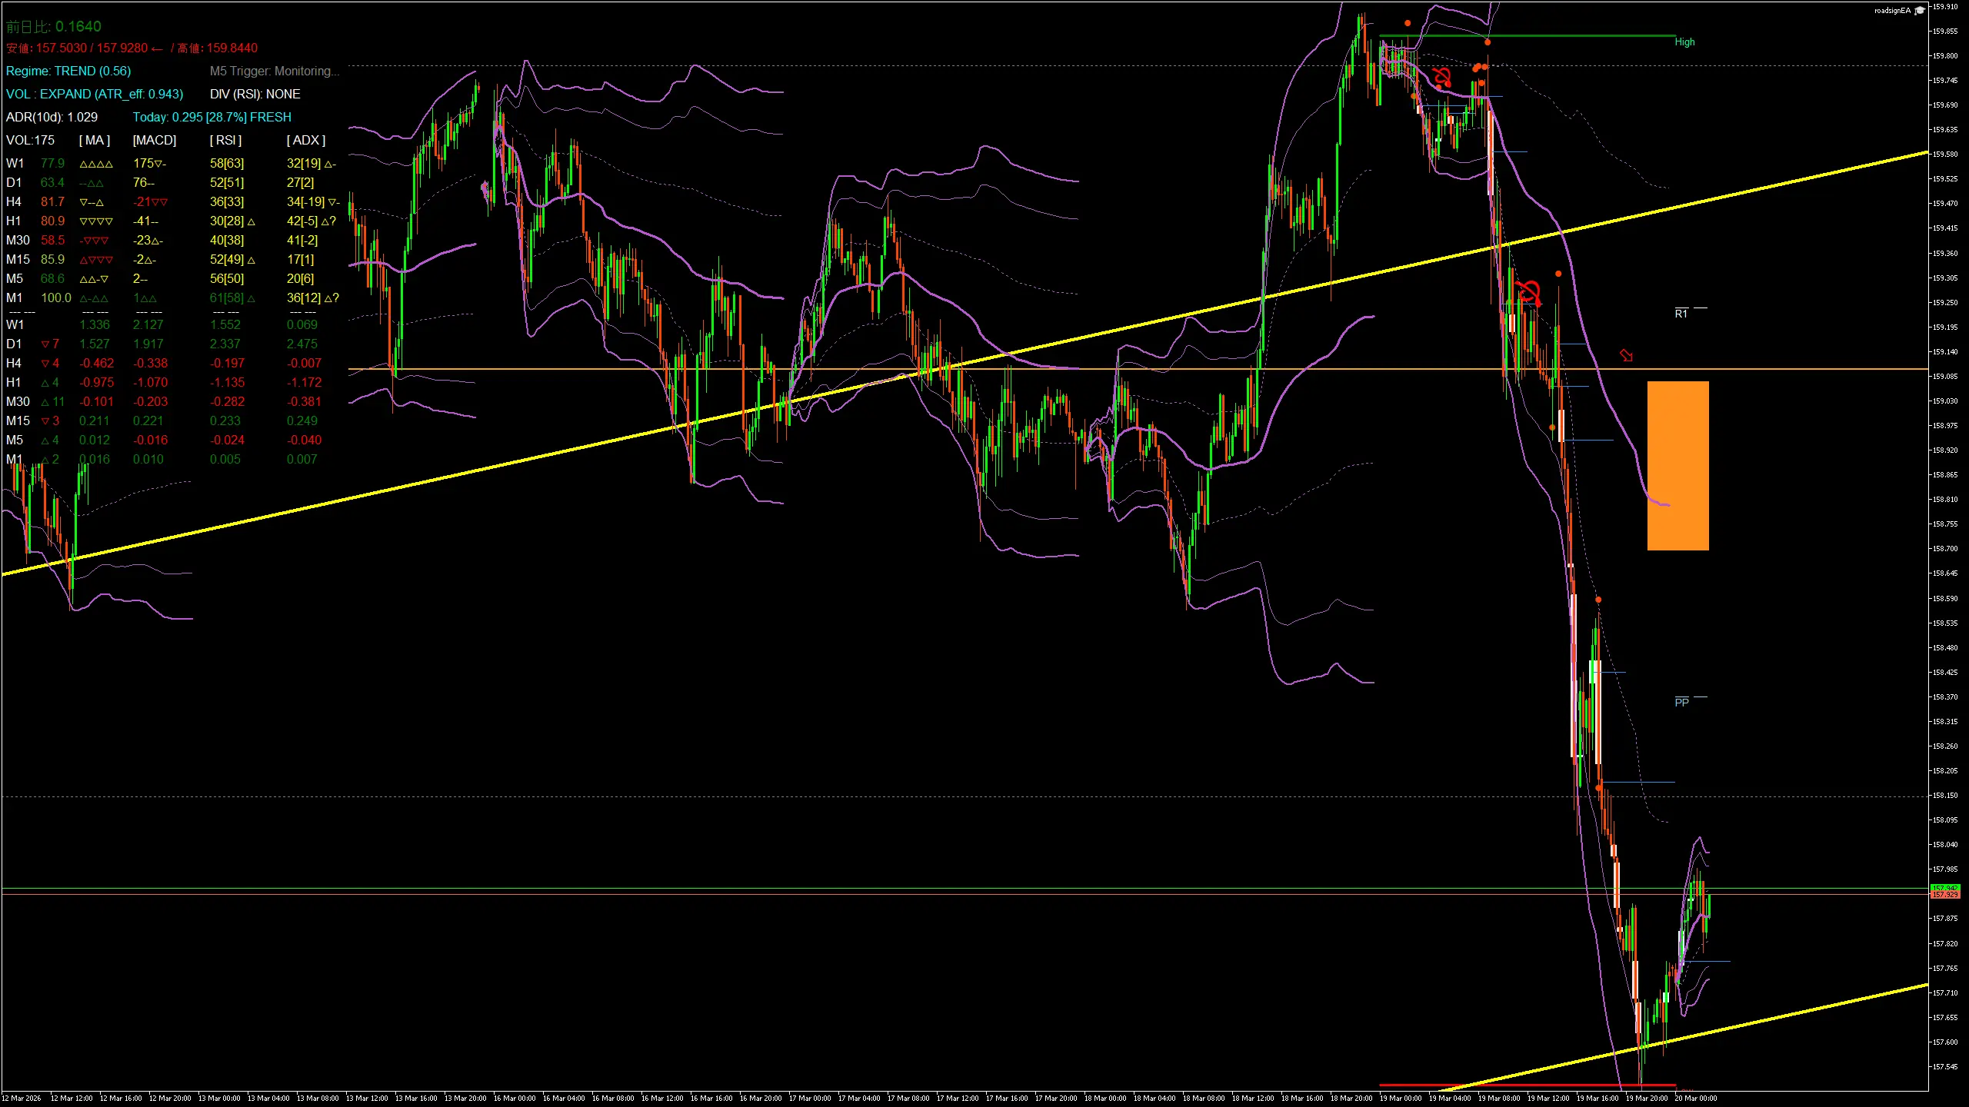
Task: Select the red no-entry circle marker near the High
Action: (1444, 77)
